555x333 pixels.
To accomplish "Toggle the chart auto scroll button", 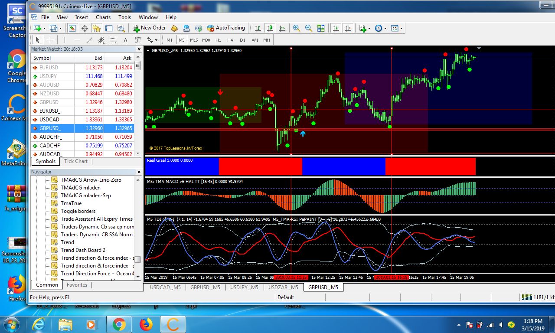I will (x=336, y=28).
